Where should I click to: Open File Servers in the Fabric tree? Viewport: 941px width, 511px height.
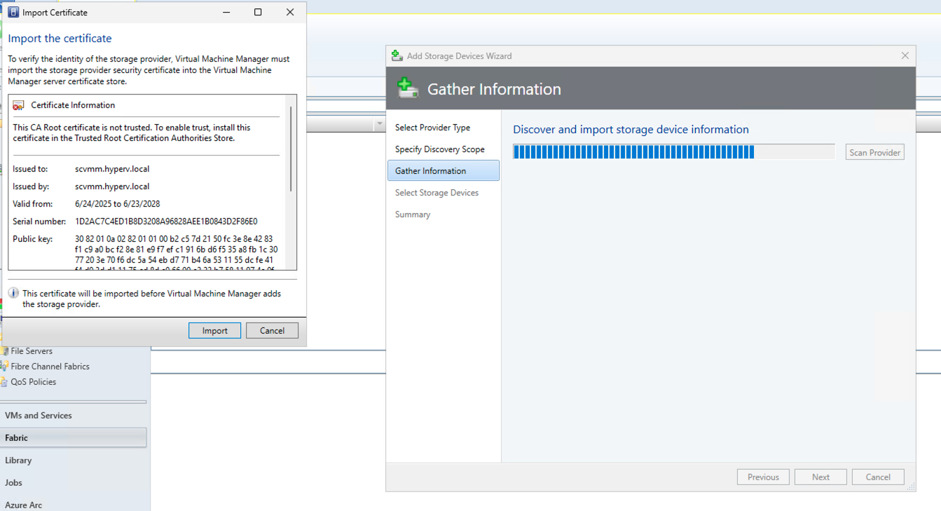[x=32, y=351]
